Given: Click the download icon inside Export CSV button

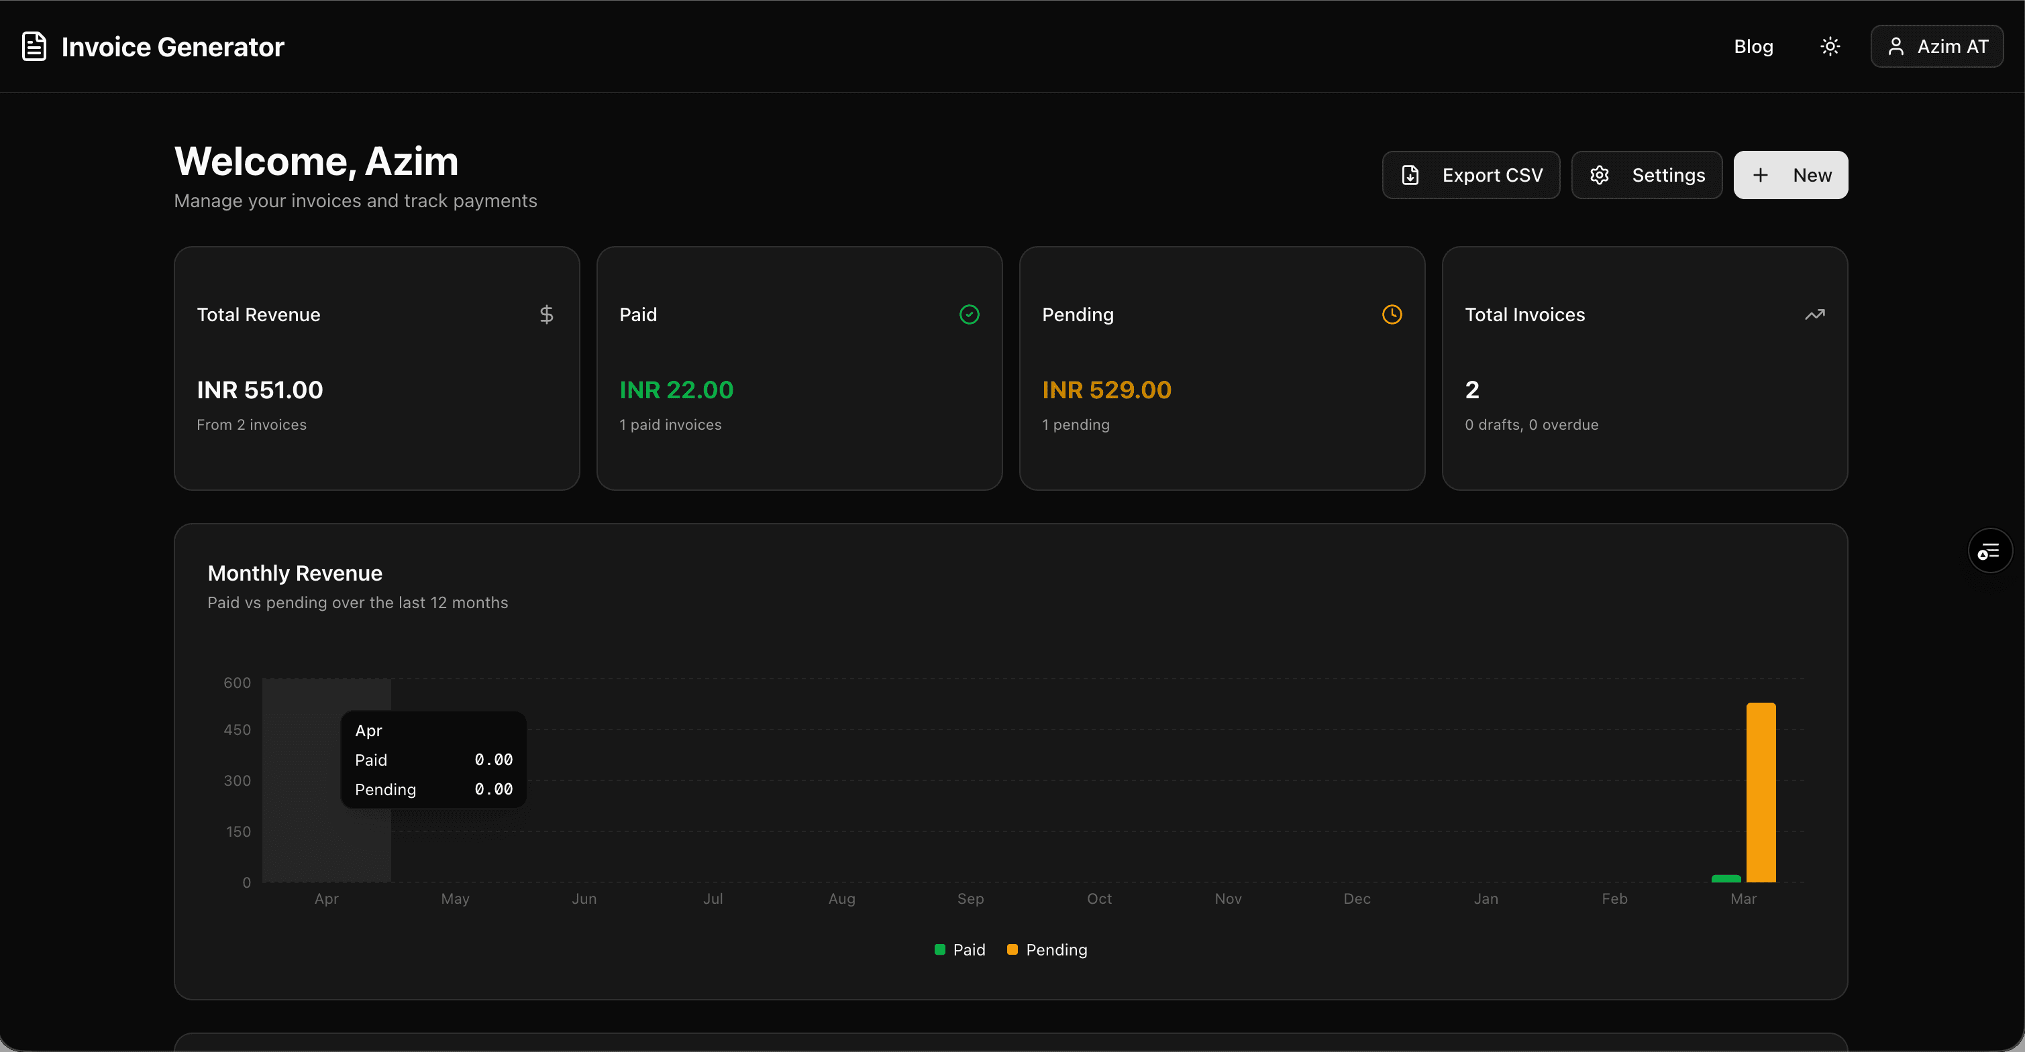Looking at the screenshot, I should (1410, 174).
